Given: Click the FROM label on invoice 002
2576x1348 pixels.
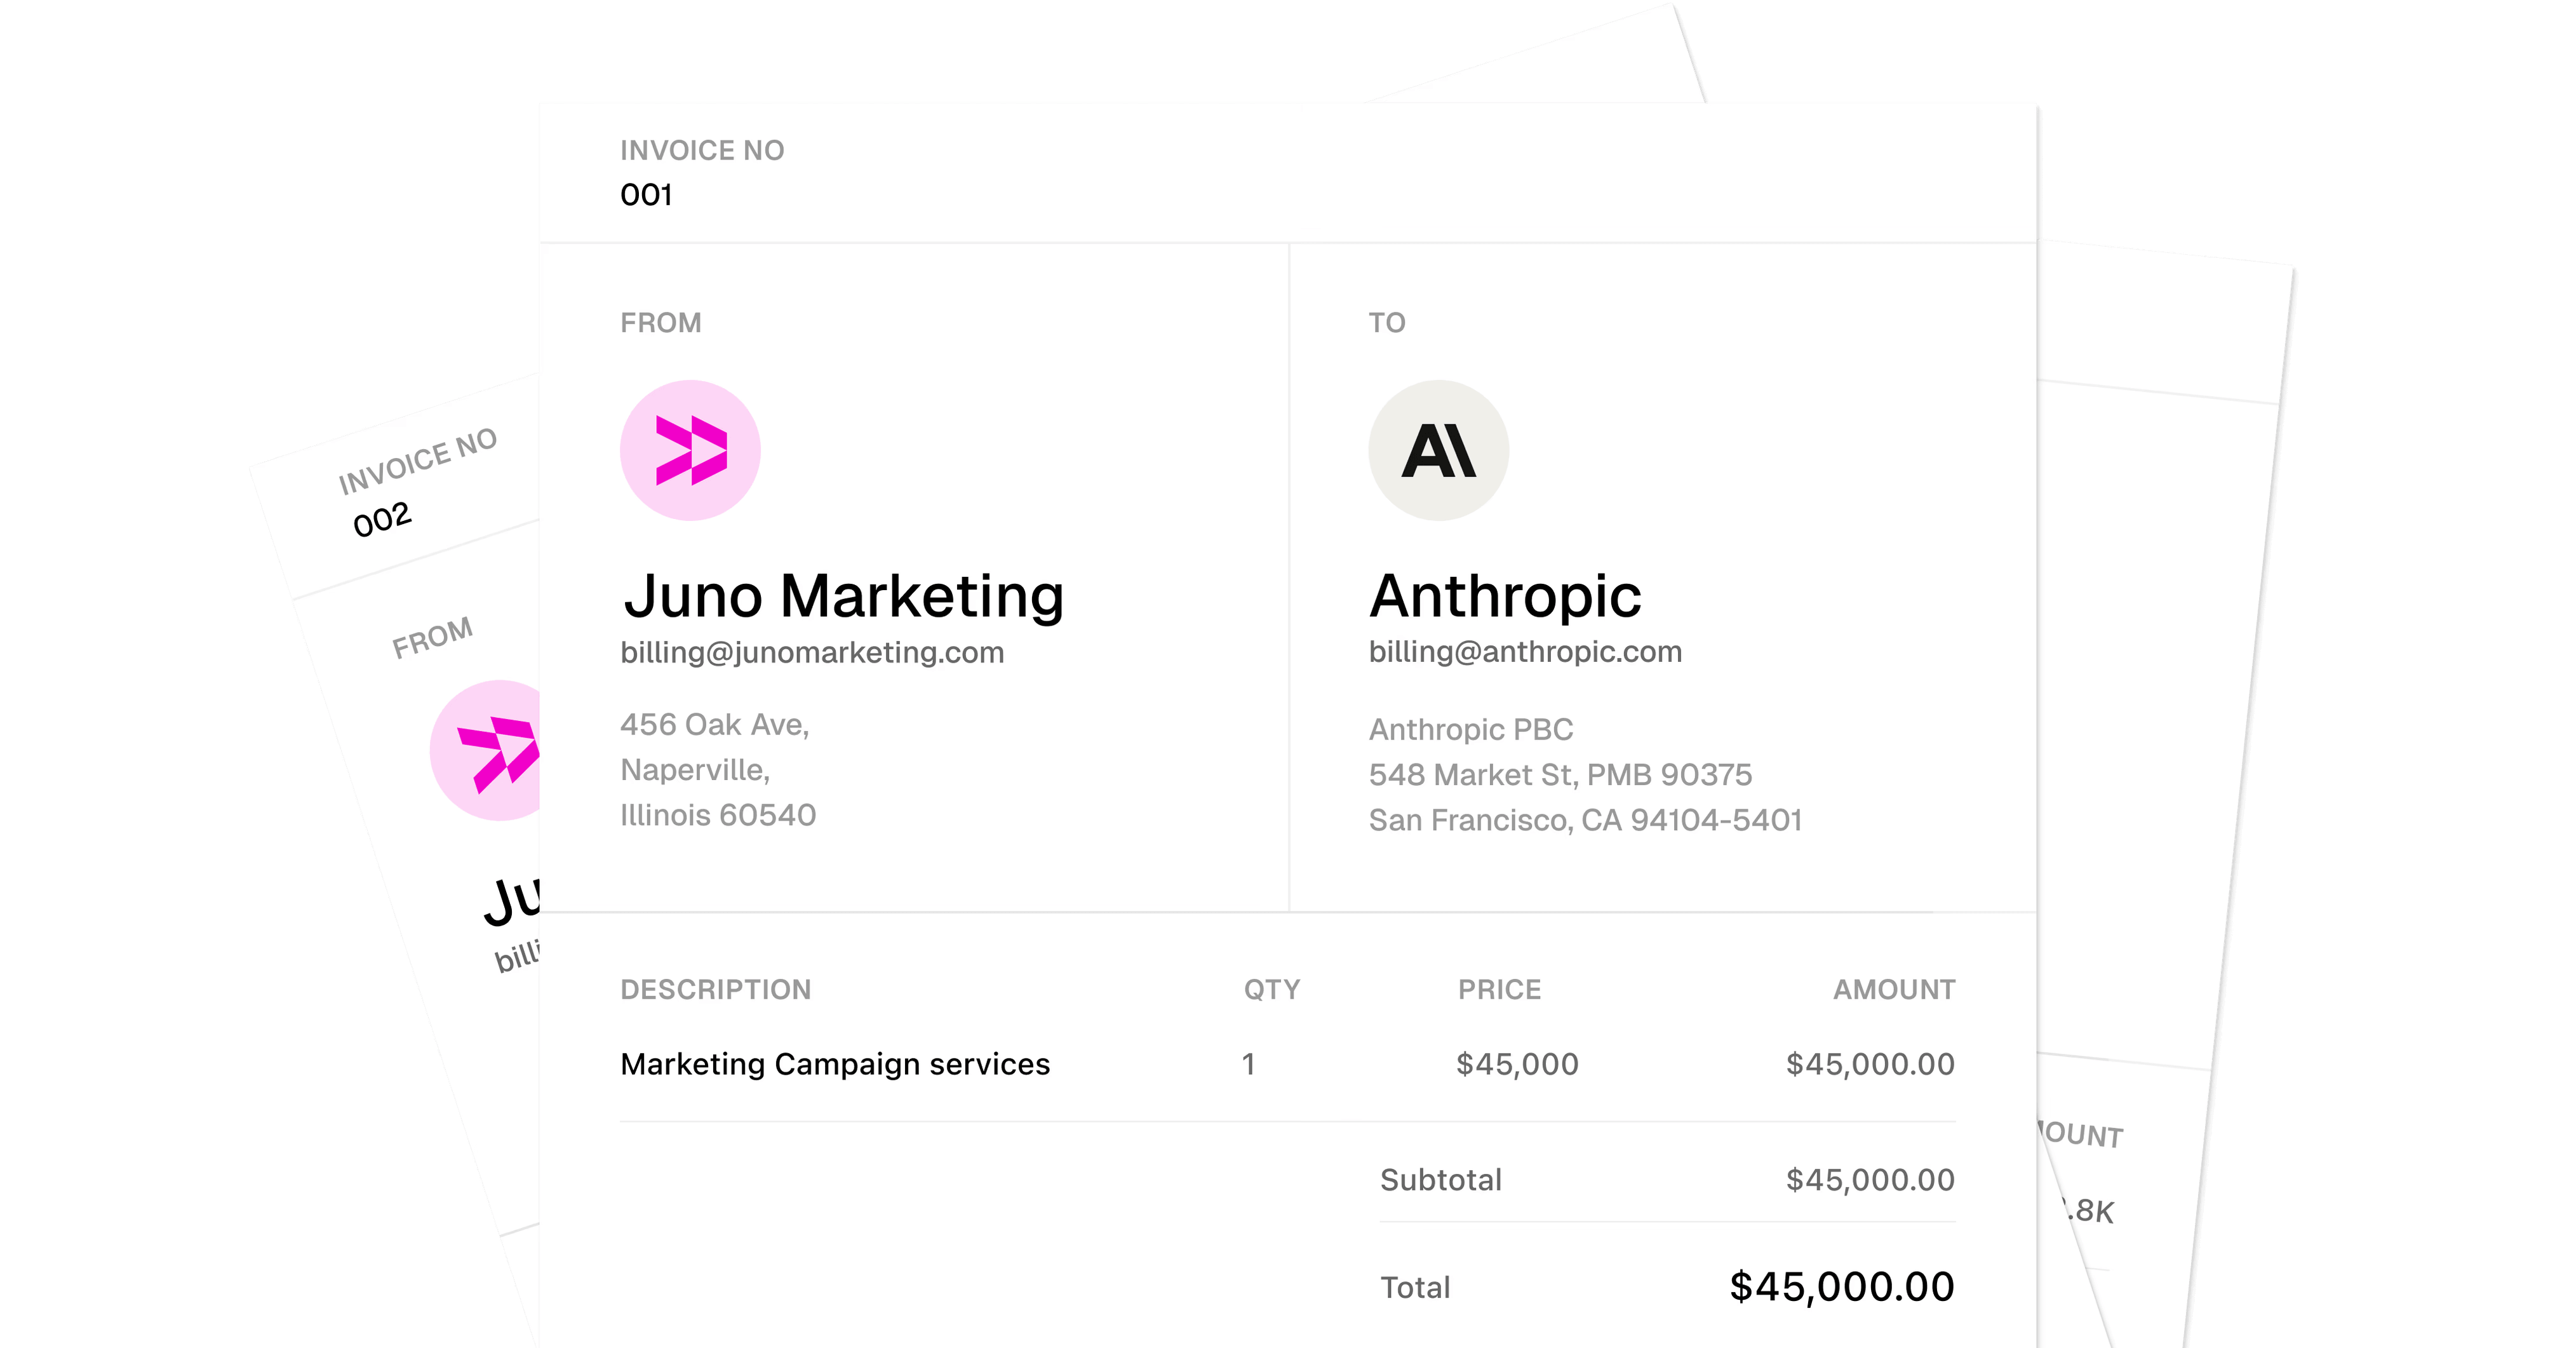Looking at the screenshot, I should [432, 637].
